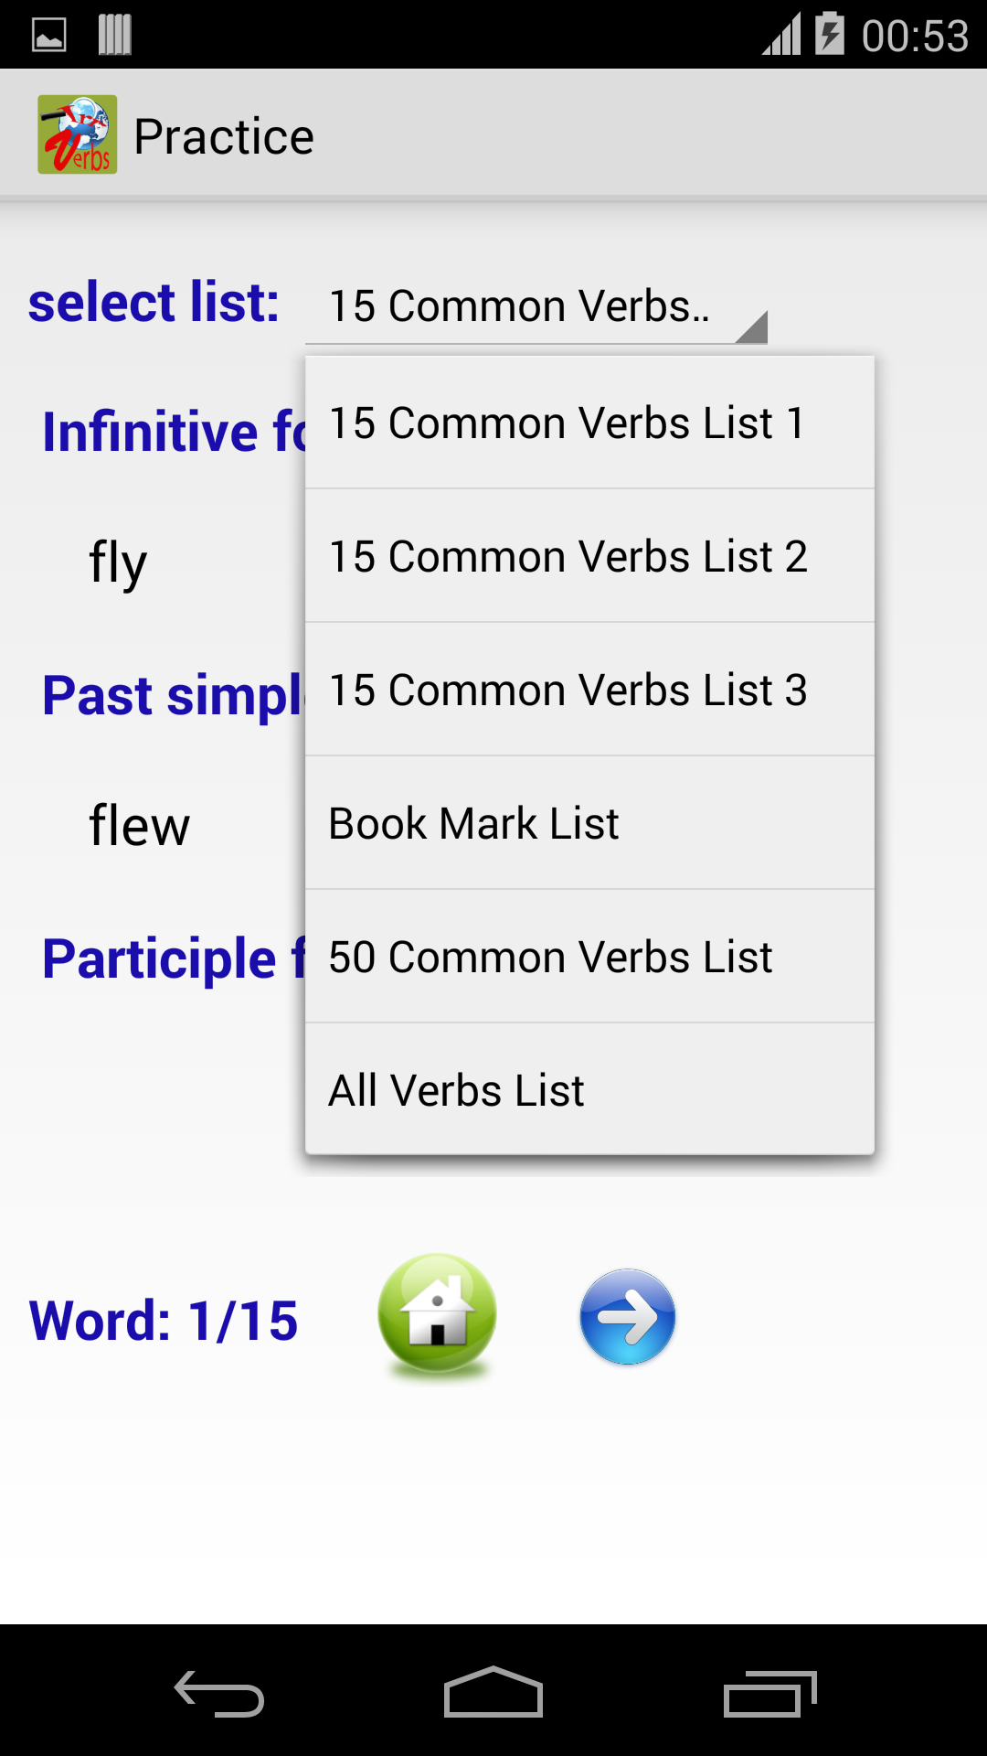Open the select list dropdown spinner
The height and width of the screenshot is (1756, 987).
pyautogui.click(x=521, y=306)
